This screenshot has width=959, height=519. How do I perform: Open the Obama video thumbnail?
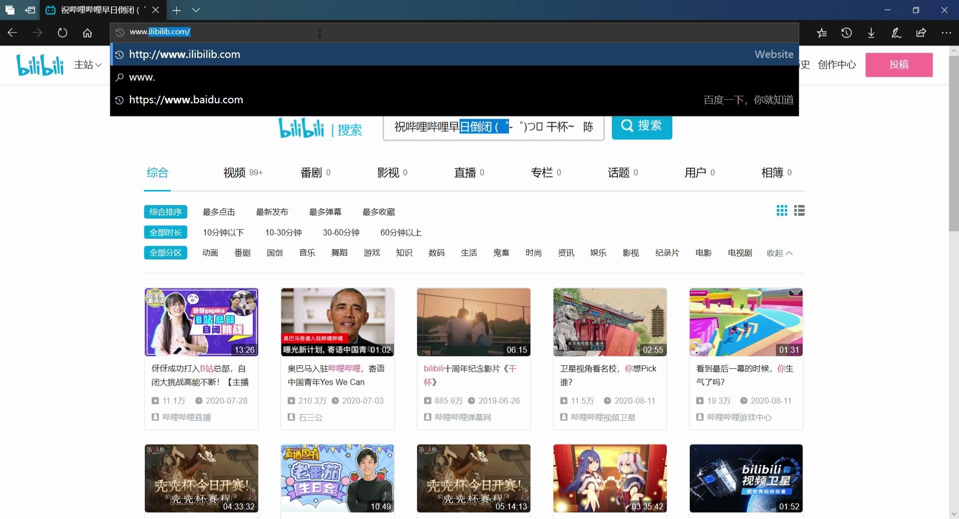(337, 322)
